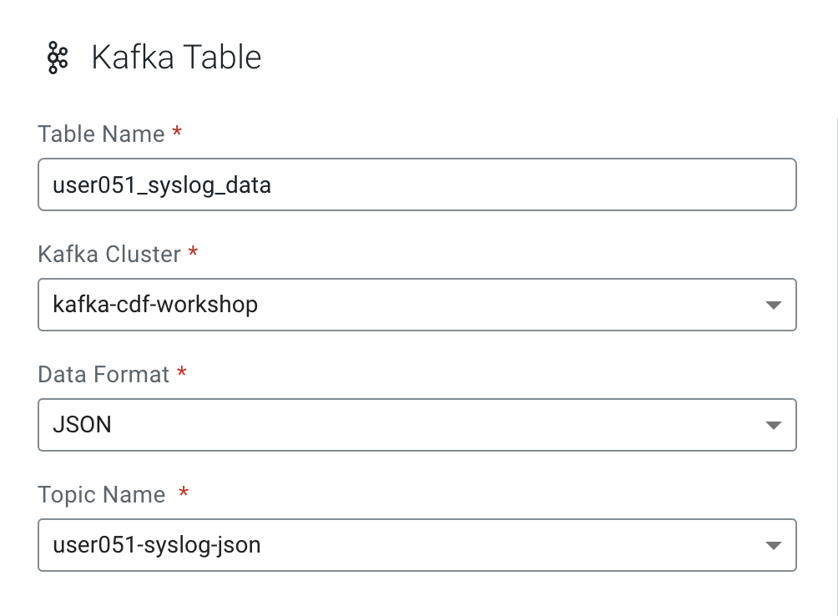This screenshot has height=616, width=838.
Task: Click the Data Format label
Action: (x=103, y=375)
